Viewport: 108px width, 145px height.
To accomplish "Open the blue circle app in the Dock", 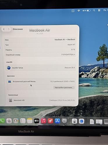I will point(81,121).
